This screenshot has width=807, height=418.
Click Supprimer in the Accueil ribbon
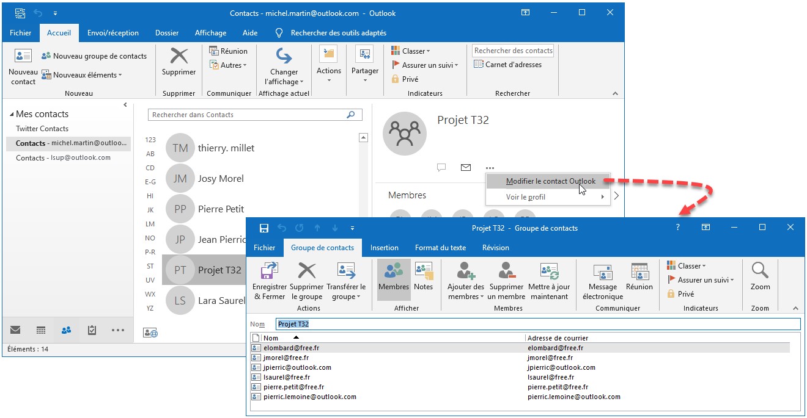179,62
